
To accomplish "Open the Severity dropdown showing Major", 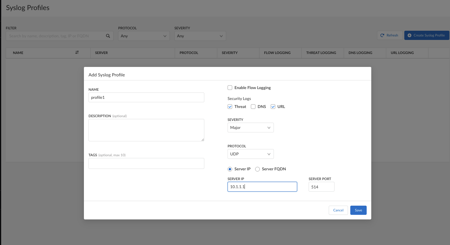I will [x=250, y=128].
